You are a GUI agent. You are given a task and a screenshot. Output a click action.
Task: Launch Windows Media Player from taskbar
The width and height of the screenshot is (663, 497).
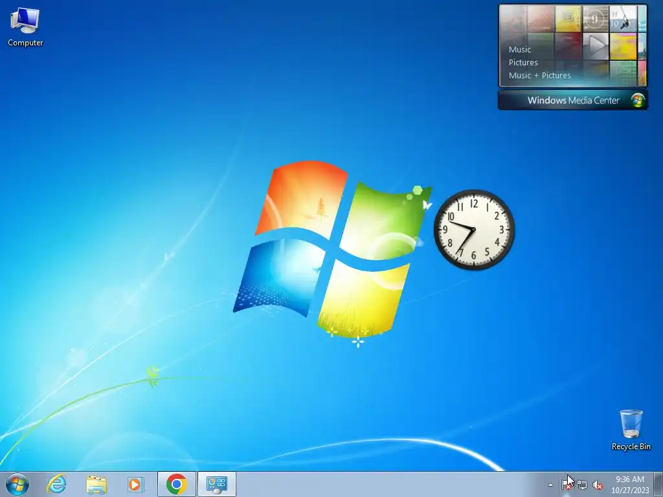pyautogui.click(x=135, y=484)
